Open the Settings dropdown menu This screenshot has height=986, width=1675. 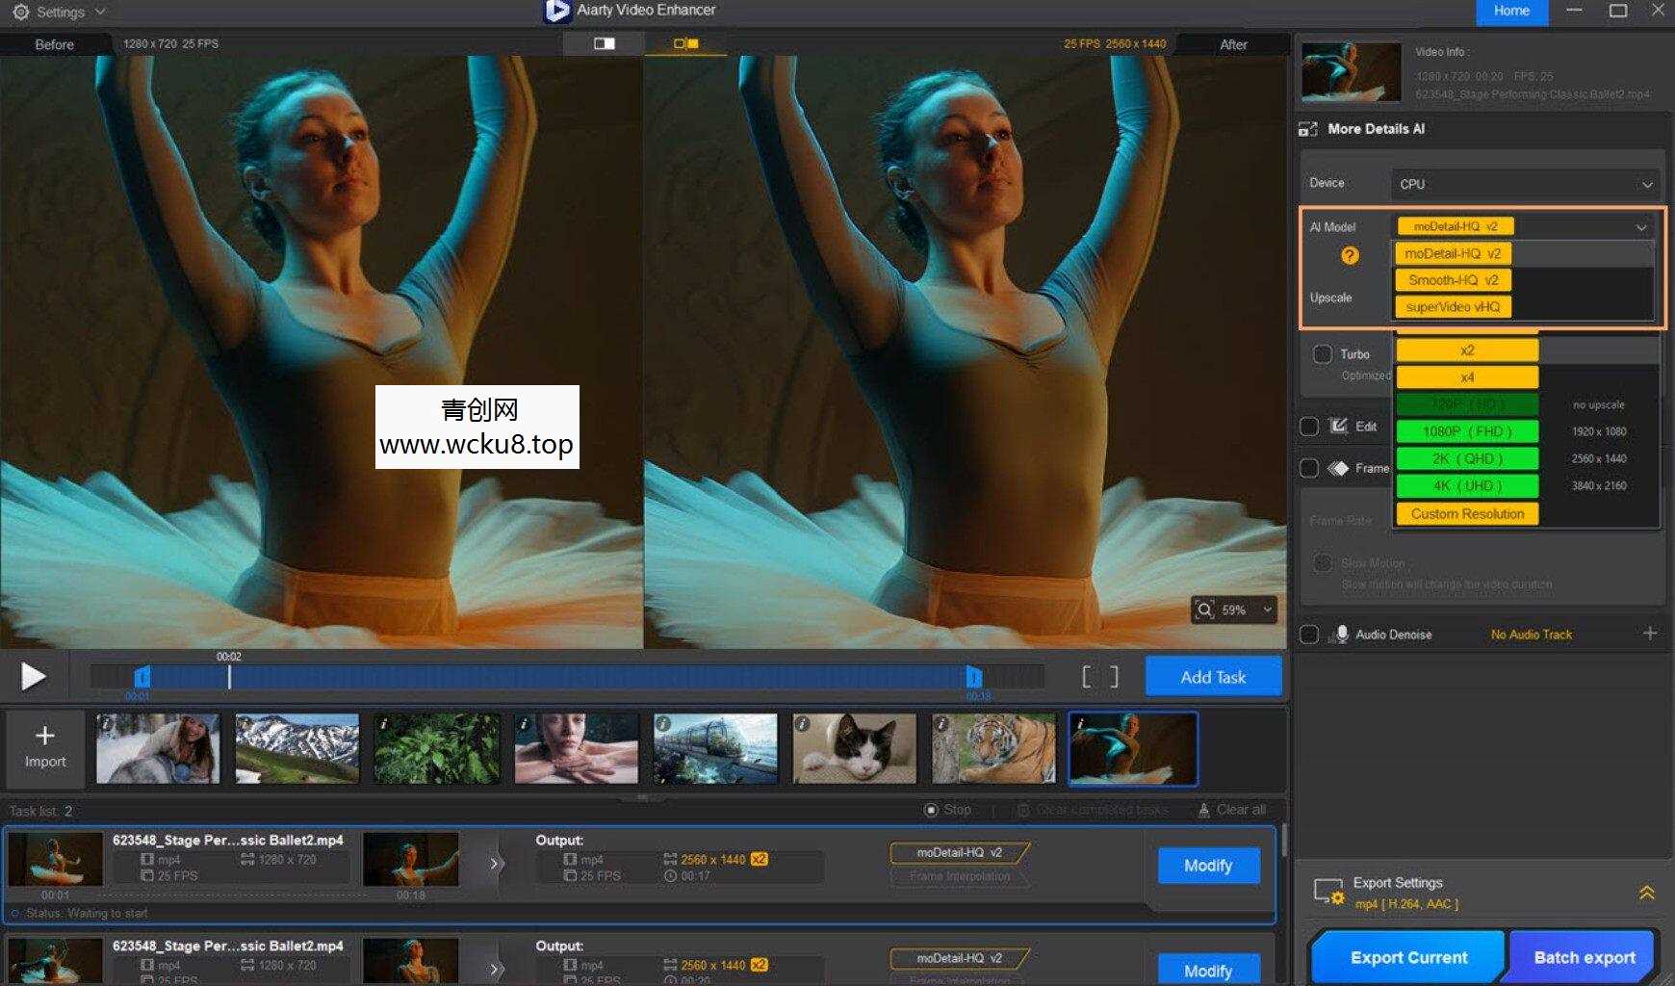[x=59, y=13]
